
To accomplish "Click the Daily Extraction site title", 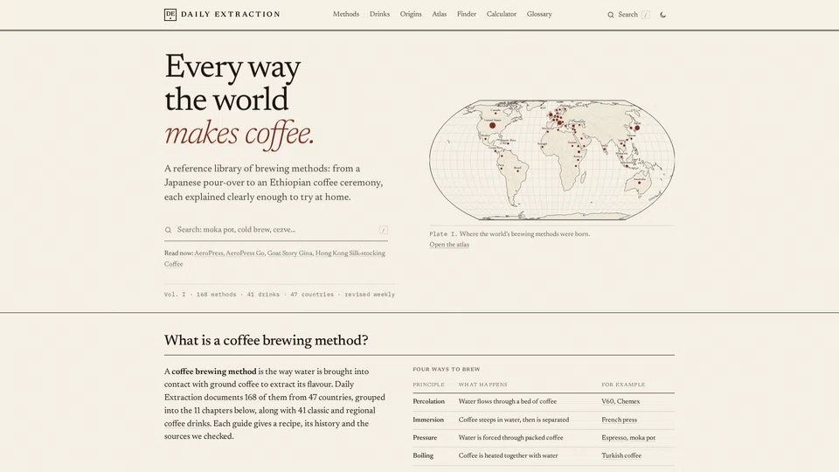I will (230, 15).
